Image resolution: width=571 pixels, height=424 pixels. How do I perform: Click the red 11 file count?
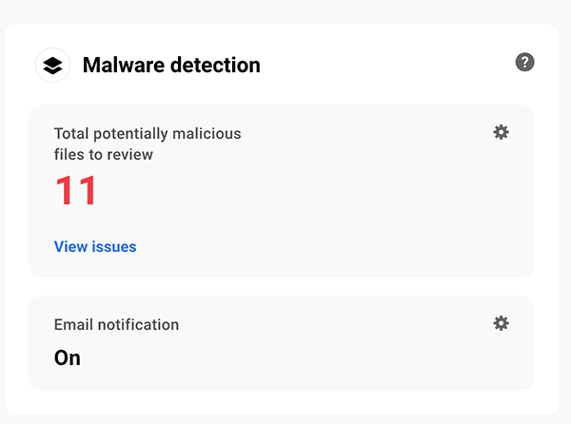76,191
